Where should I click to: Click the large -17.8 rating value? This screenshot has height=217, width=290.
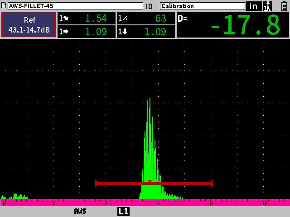point(245,25)
